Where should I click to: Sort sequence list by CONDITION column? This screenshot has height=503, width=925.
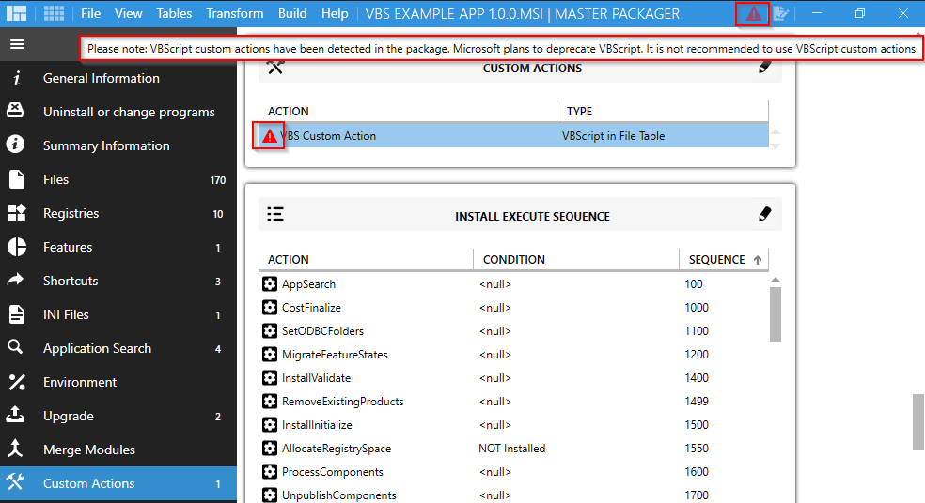[x=575, y=259]
